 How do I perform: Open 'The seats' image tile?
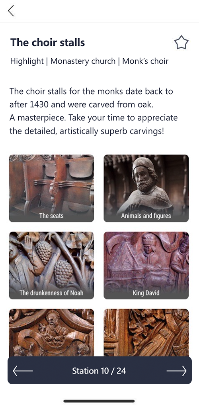pos(51,188)
